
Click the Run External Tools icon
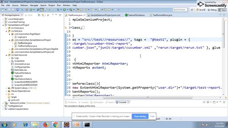point(71,10)
